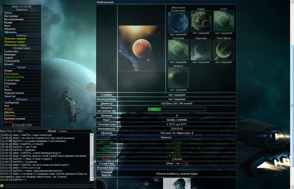Open the Hyperion planet icon

pyautogui.click(x=201, y=50)
